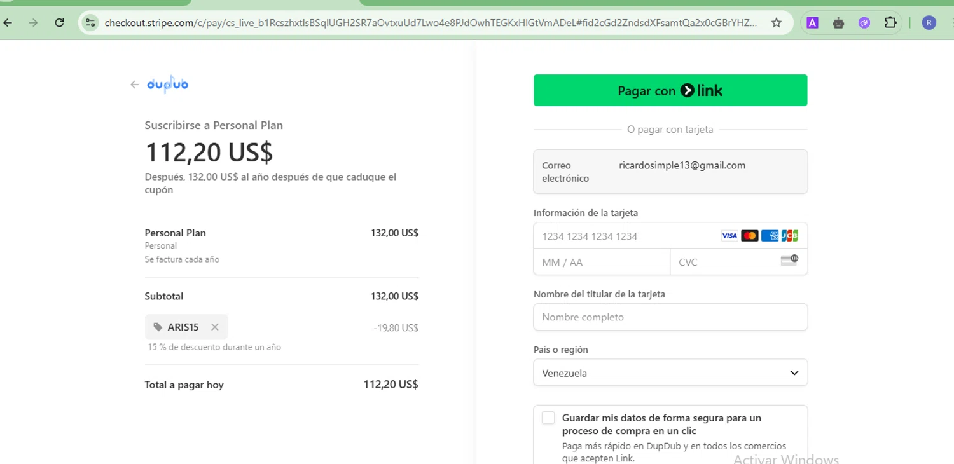
Task: Click the DupDub logo
Action: pos(168,85)
